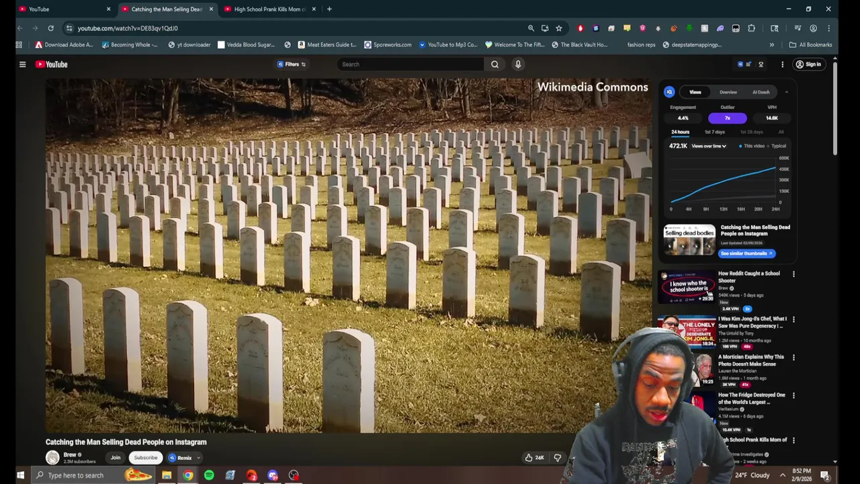Open Views over time dropdown

(x=709, y=146)
